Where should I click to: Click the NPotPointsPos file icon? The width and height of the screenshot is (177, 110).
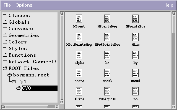(107, 37)
